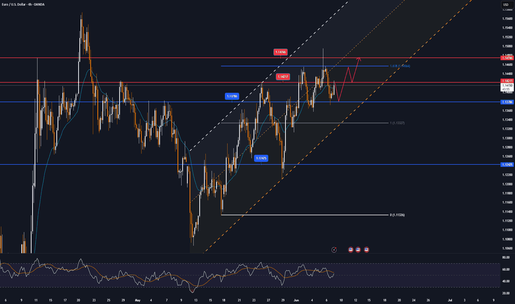
Task: Click the 29 date label before May
Action: click(x=123, y=300)
